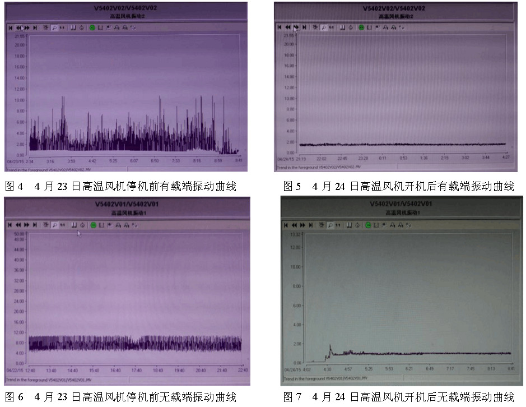The width and height of the screenshot is (526, 407).
Task: Toggle green update button in Figure 6 toolbar
Action: click(x=93, y=225)
